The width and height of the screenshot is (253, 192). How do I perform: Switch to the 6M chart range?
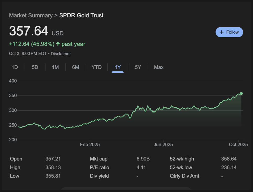pyautogui.click(x=75, y=67)
